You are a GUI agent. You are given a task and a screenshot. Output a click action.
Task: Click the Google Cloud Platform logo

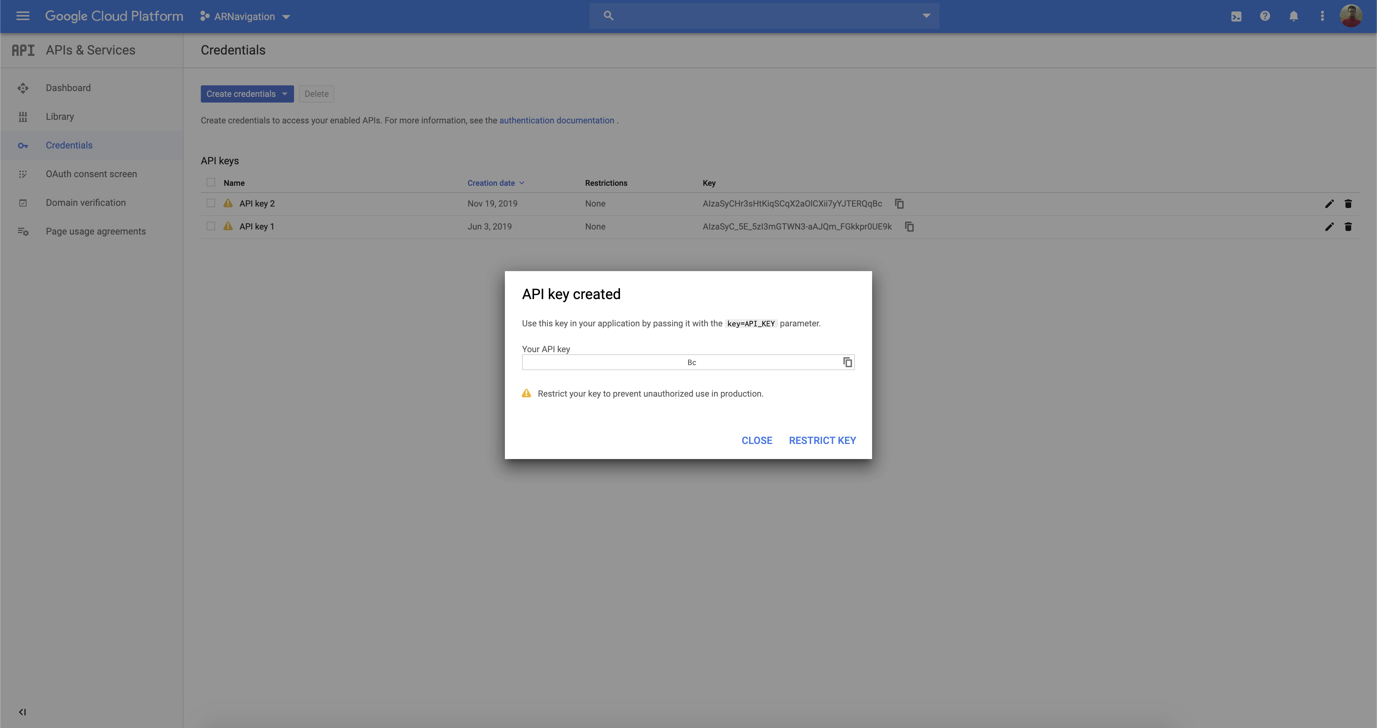[114, 16]
